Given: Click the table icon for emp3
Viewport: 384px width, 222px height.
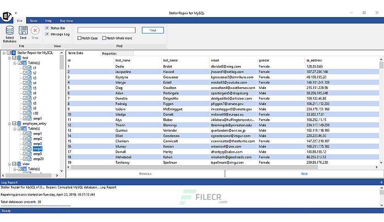Looking at the screenshot, I should [30, 144].
